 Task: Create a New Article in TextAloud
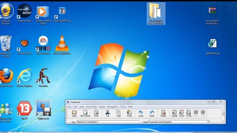(x=85, y=113)
